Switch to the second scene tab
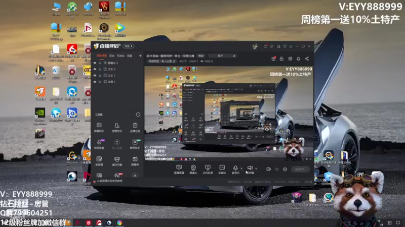The image size is (405, 227). 111,55
